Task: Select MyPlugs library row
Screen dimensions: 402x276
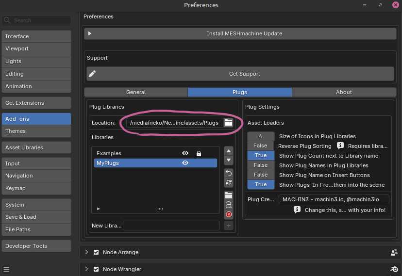Action: (155, 163)
